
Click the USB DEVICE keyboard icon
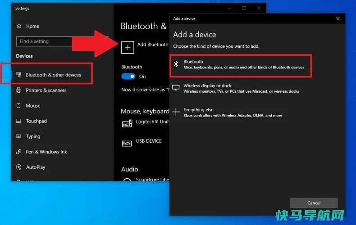tap(127, 144)
